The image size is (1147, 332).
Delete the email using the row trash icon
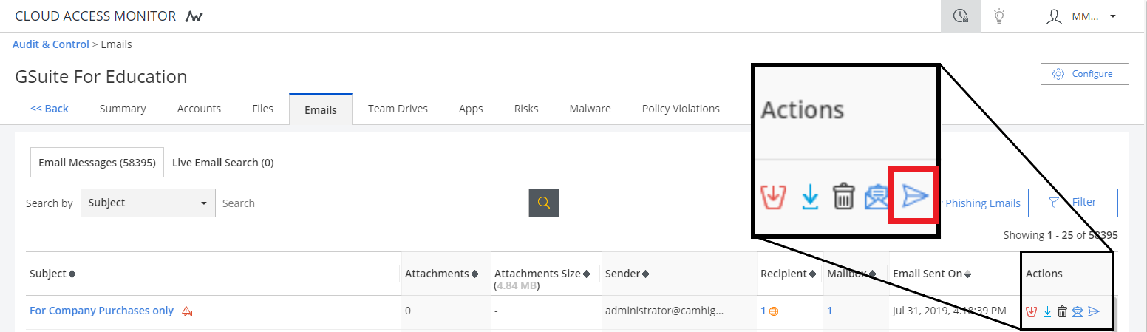coord(1062,311)
